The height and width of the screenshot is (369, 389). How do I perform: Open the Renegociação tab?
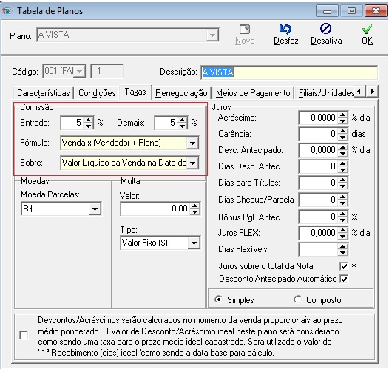click(x=181, y=93)
